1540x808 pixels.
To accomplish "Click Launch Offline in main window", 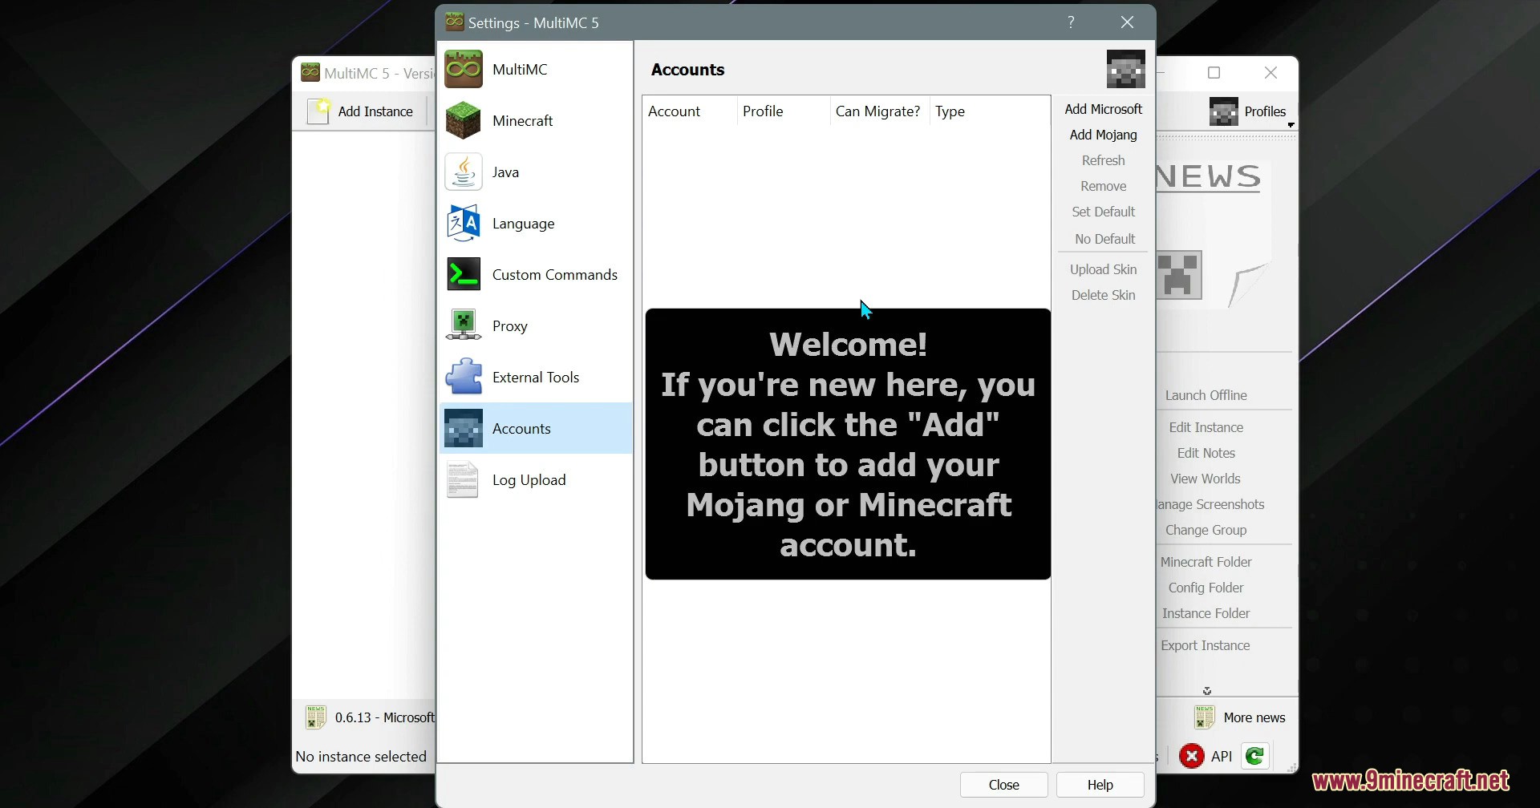I will [x=1206, y=395].
